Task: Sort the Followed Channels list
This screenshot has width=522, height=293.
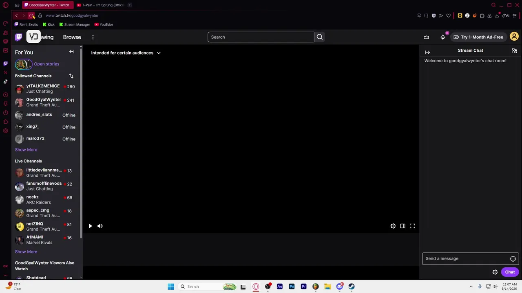Action: 71,76
